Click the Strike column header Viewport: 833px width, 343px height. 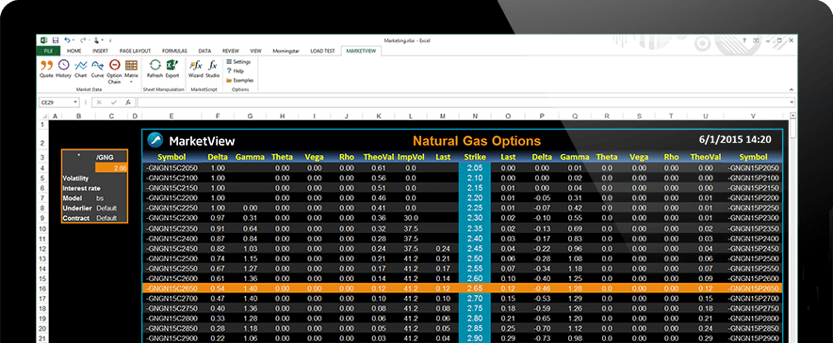point(474,157)
